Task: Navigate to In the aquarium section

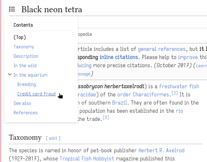Action: click(30, 75)
